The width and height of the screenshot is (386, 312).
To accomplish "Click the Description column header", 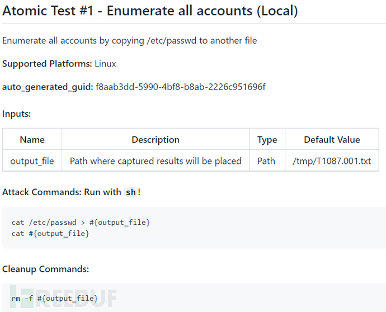I will click(156, 140).
